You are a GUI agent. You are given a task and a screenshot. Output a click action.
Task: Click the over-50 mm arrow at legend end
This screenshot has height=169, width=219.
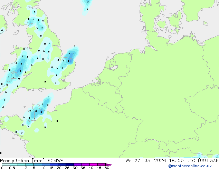coord(109,165)
